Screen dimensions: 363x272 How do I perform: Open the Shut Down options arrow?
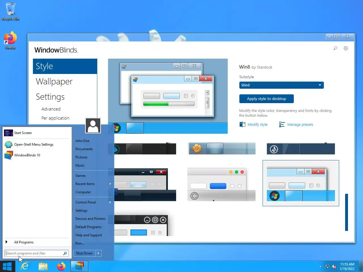(x=98, y=253)
